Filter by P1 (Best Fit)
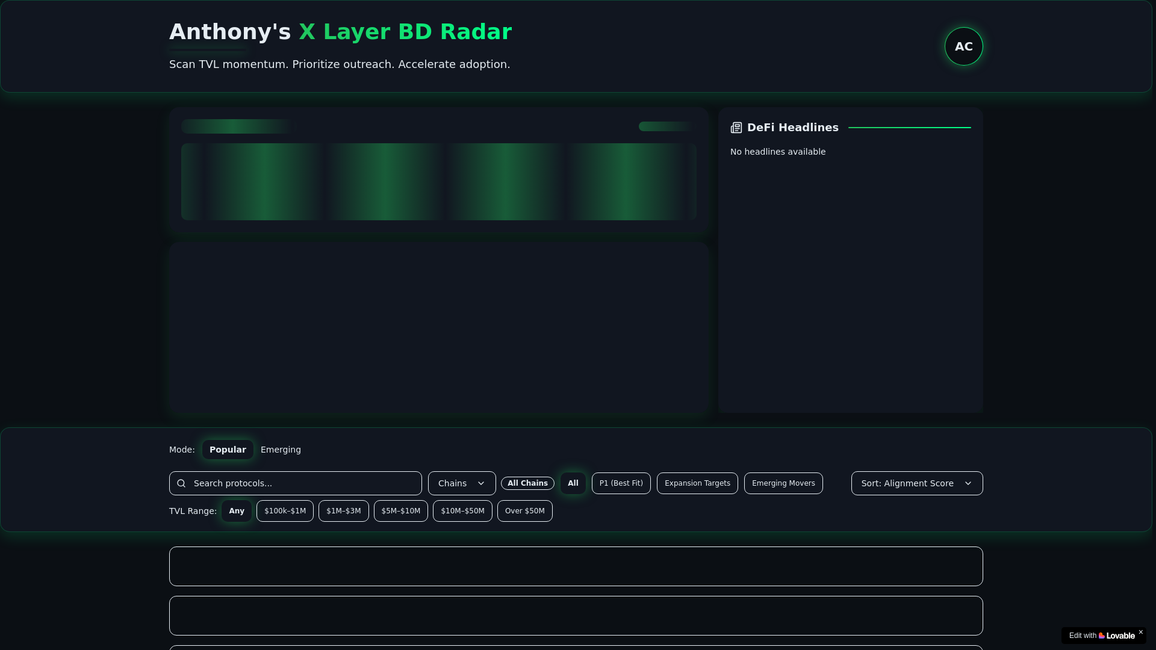 (x=621, y=483)
